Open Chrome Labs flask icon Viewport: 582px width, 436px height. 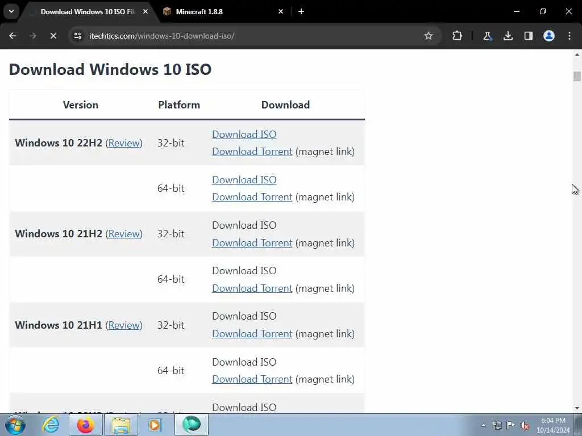point(487,36)
